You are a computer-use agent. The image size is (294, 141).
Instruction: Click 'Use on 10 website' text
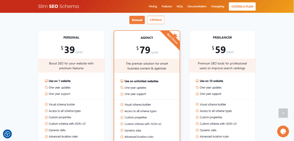[x=211, y=81]
